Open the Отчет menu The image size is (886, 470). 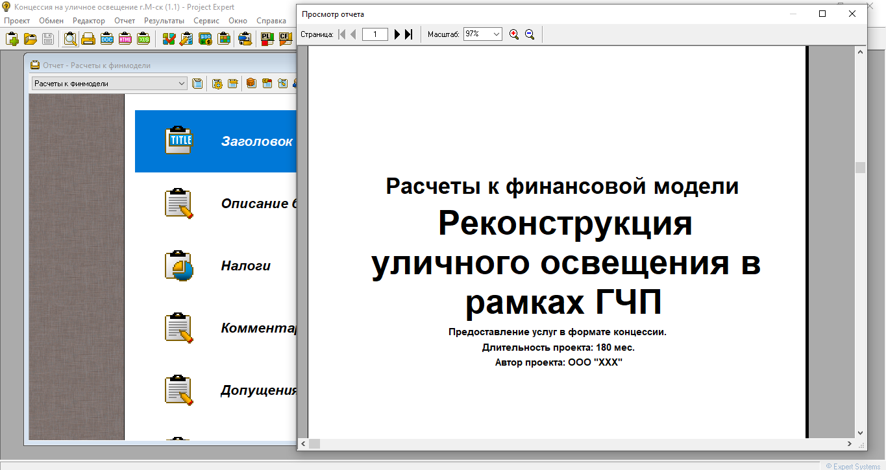point(125,21)
